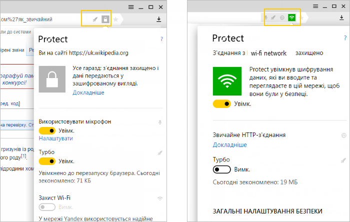Click Wi-Fi icon beside Захист Wi-Fi

click(160, 198)
